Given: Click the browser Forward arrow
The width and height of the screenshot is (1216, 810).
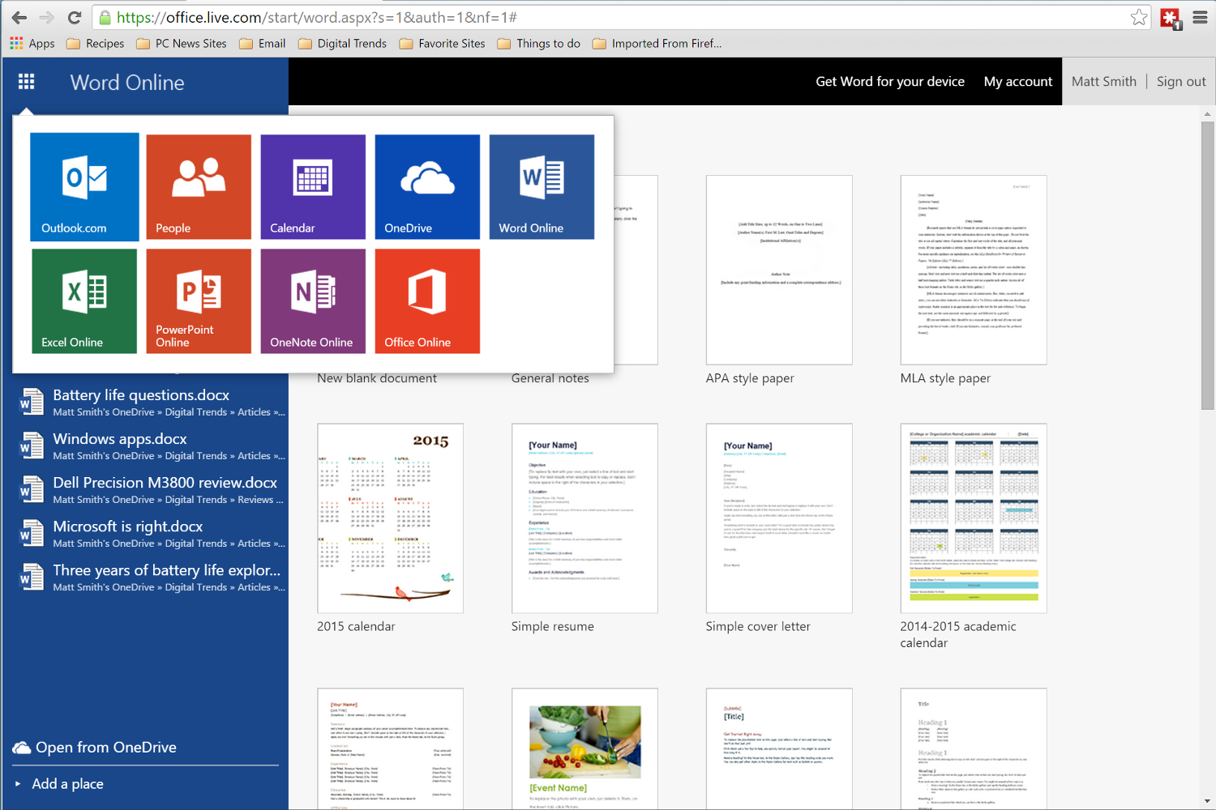Looking at the screenshot, I should [x=47, y=17].
